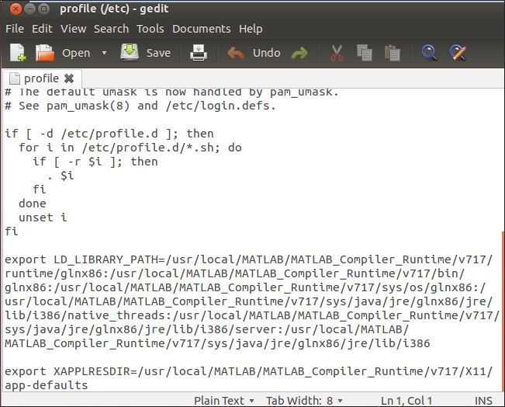505x407 pixels.
Task: Click the line 'if [ -d /etc/profile.d ]; then'
Action: (109, 134)
